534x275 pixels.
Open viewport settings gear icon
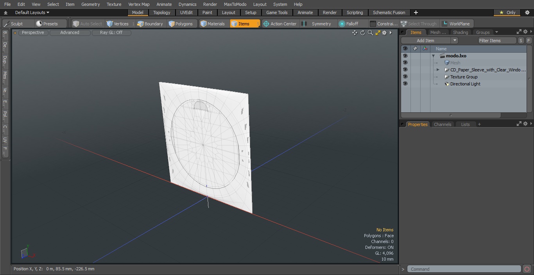[385, 33]
